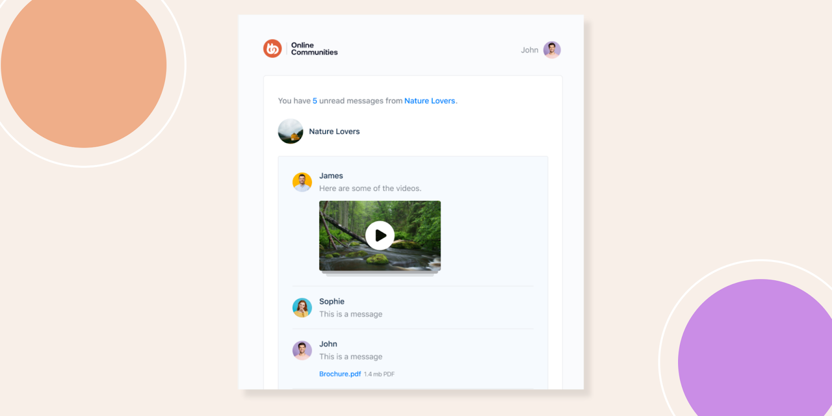Play the forest video
832x416 pixels.
[x=380, y=236]
